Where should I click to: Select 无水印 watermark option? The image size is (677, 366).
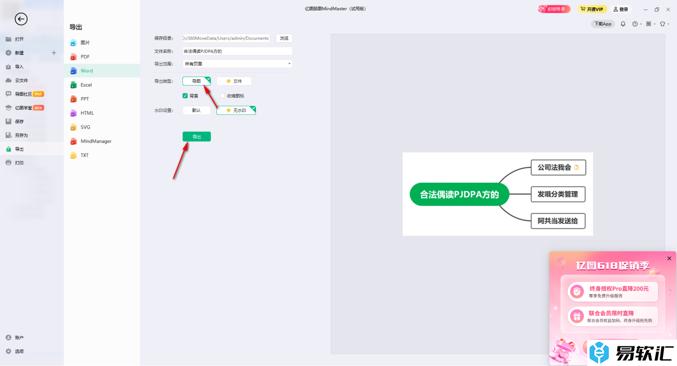[236, 110]
